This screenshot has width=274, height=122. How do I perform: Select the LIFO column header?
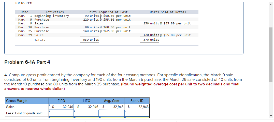86,101
